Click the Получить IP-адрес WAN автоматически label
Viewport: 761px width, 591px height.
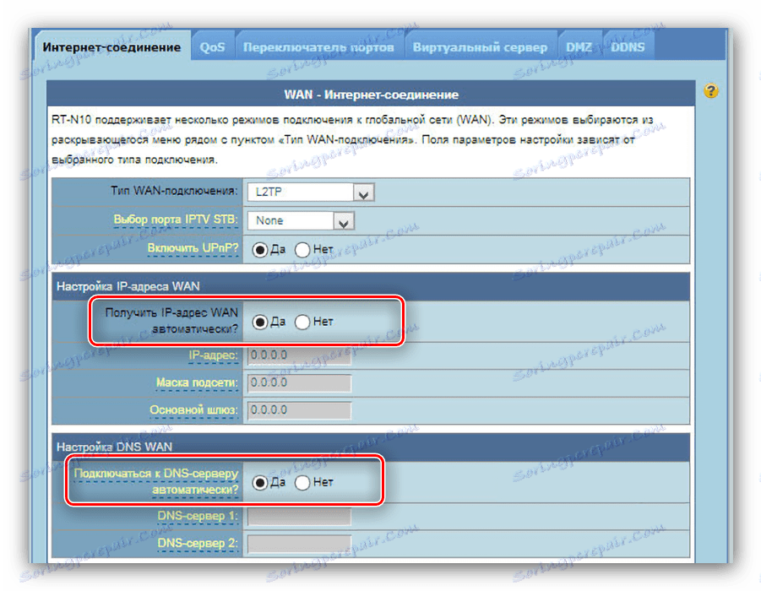(x=171, y=321)
